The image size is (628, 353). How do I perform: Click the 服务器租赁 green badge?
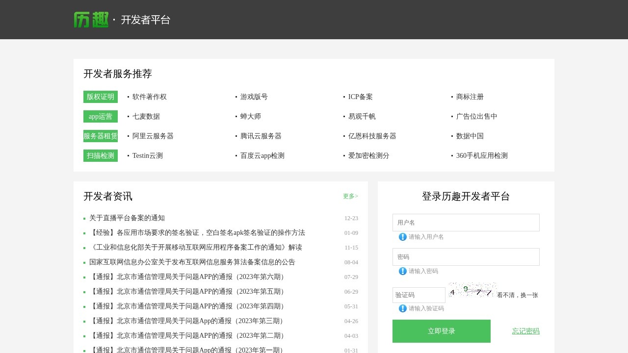(100, 136)
